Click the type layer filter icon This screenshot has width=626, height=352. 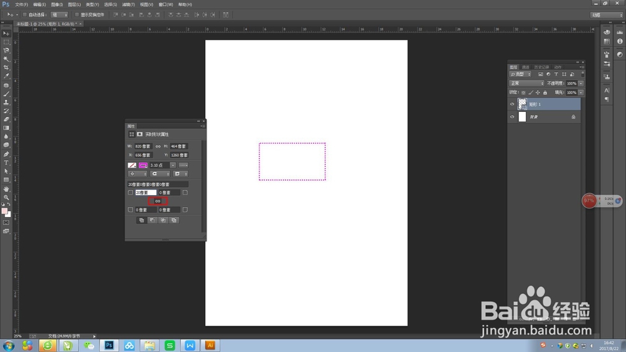pyautogui.click(x=556, y=74)
